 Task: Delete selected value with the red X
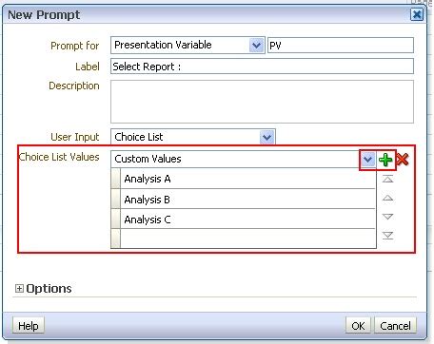click(x=403, y=160)
